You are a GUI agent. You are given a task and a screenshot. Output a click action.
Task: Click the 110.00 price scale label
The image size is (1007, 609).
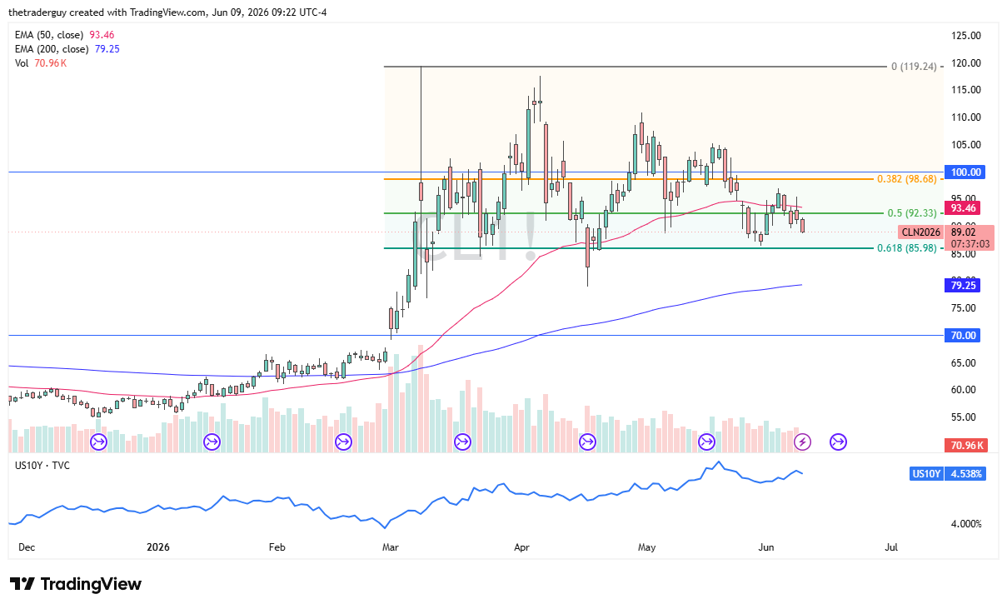[966, 117]
